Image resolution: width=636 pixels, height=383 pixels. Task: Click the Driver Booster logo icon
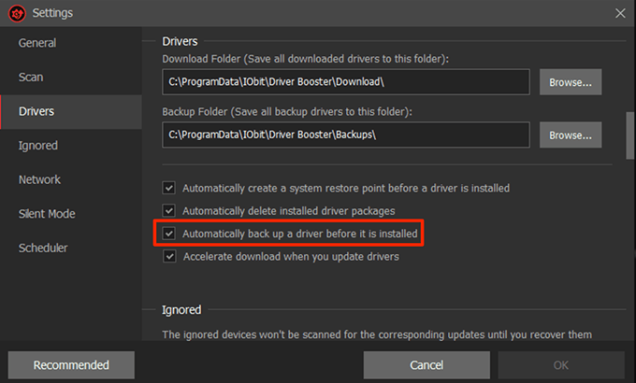pyautogui.click(x=15, y=13)
